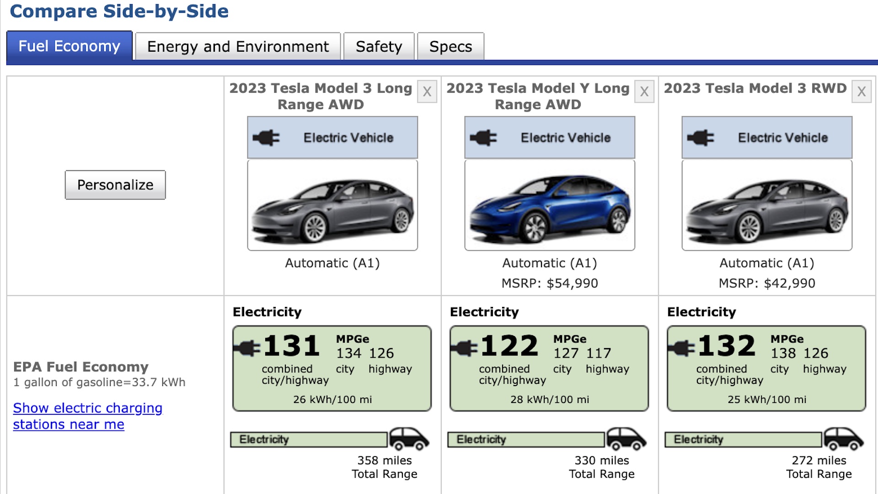Open show electric charging stations link
878x494 pixels.
tap(87, 416)
